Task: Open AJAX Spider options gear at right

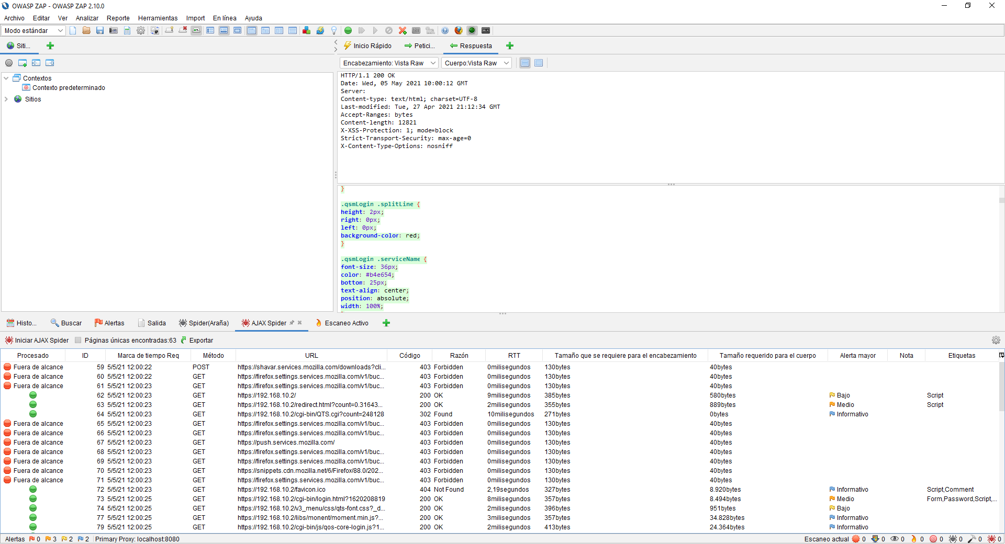Action: [996, 340]
